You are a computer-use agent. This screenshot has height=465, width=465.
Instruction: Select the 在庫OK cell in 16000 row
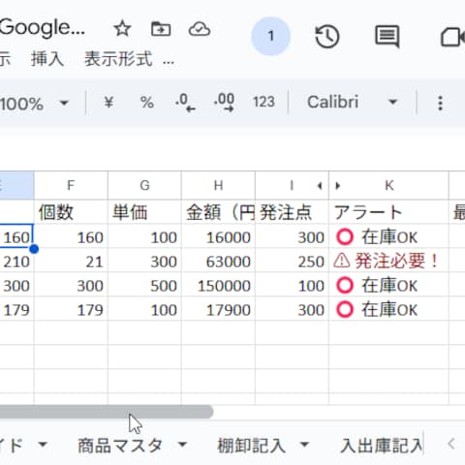point(388,237)
